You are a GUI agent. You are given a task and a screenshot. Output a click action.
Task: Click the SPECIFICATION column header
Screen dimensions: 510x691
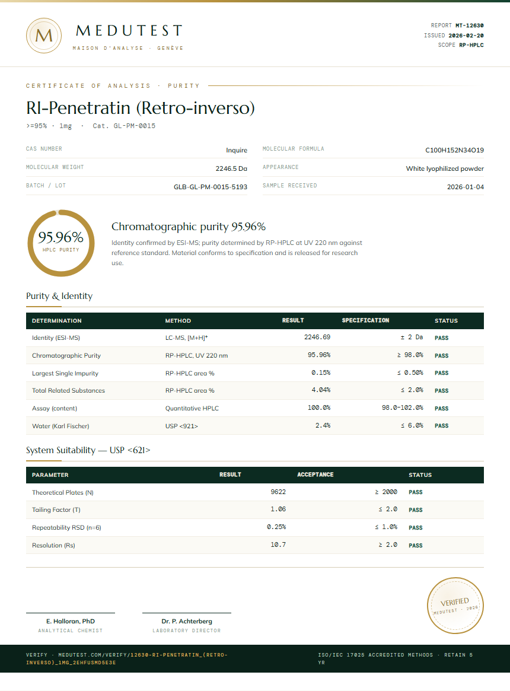pos(365,320)
